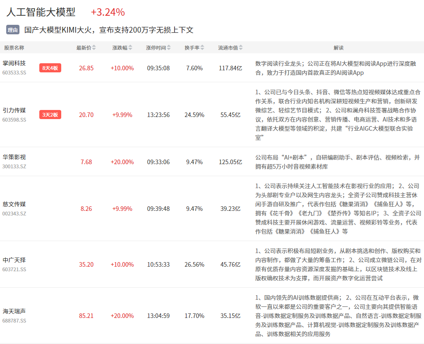This screenshot has width=424, height=344.
Task: Sort by 涨停时间 column arrows
Action: 169,48
